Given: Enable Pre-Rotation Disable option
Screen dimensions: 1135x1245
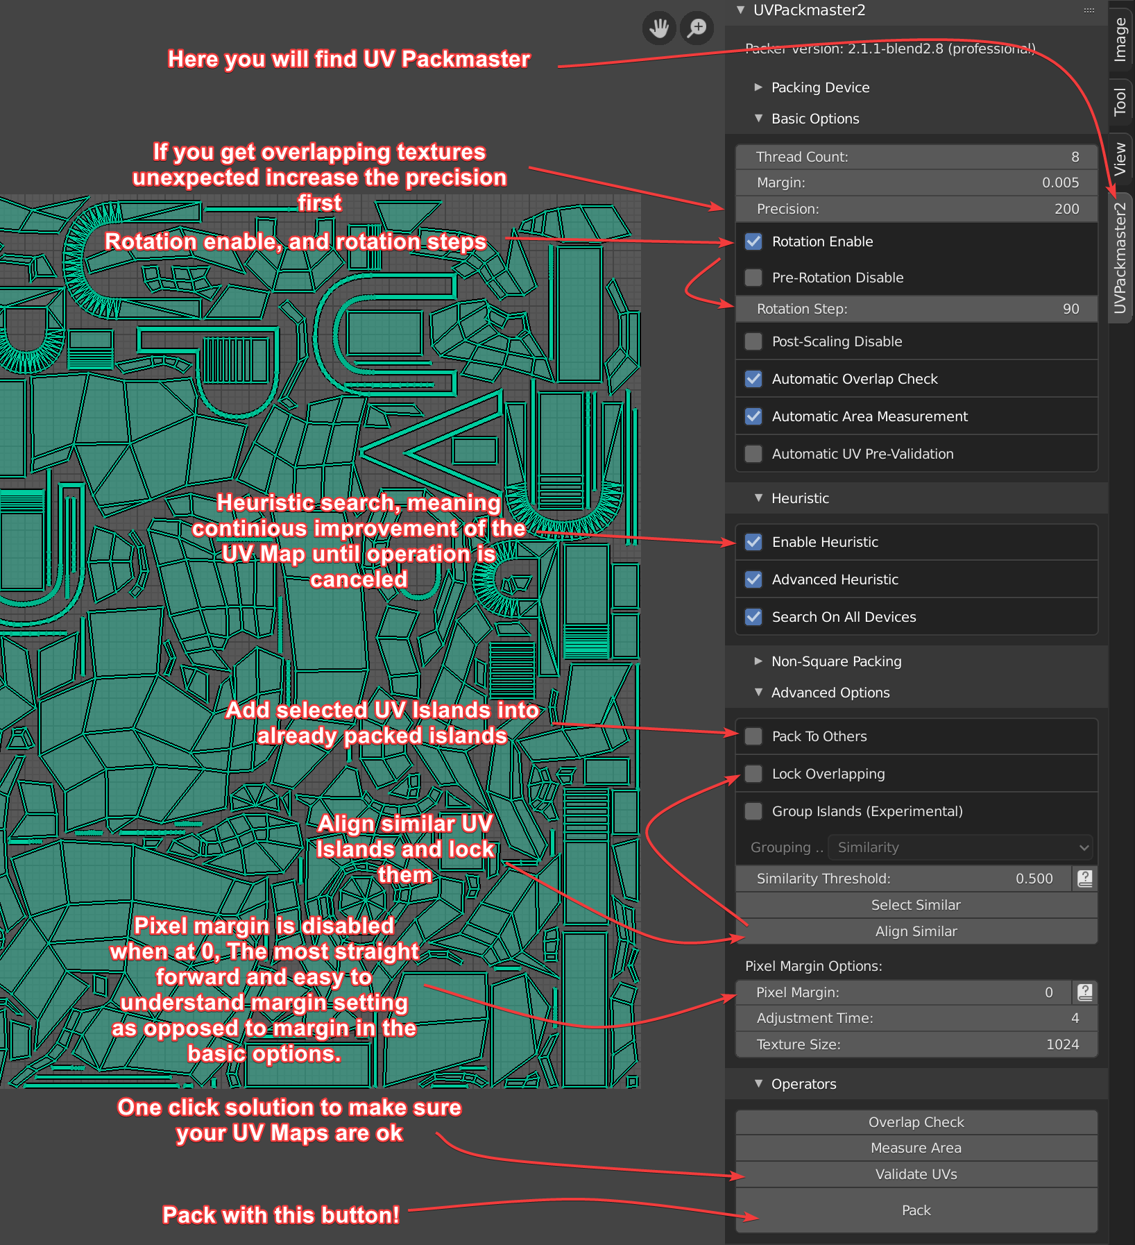Looking at the screenshot, I should (753, 278).
